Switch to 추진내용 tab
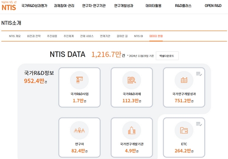This screenshot has width=228, height=159. 52,36
